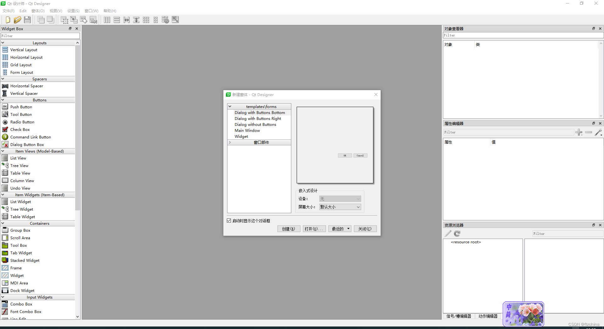Collapse the templates\forms tree group
The width and height of the screenshot is (604, 329).
click(x=230, y=106)
